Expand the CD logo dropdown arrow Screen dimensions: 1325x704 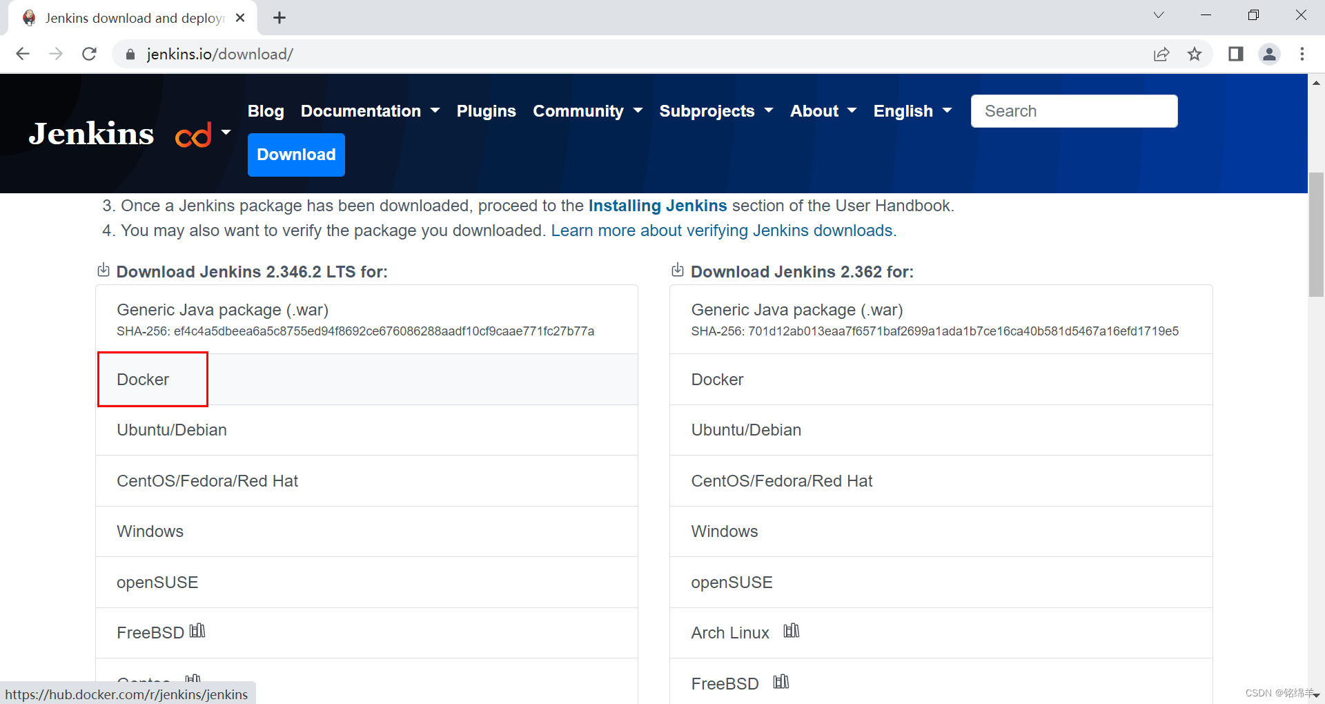[226, 132]
